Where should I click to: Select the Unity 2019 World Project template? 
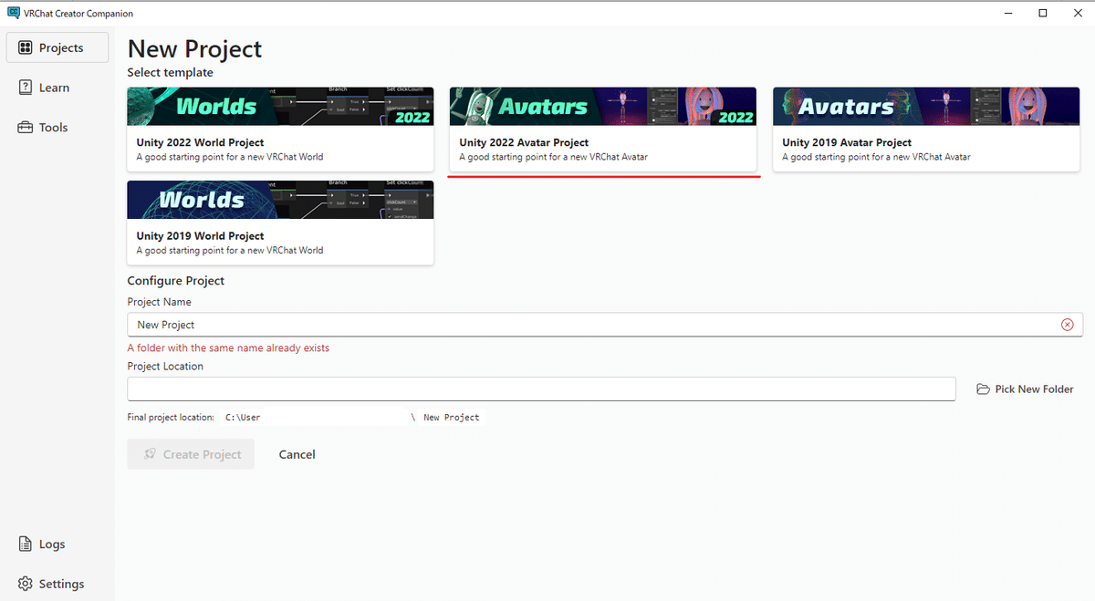[x=280, y=223]
